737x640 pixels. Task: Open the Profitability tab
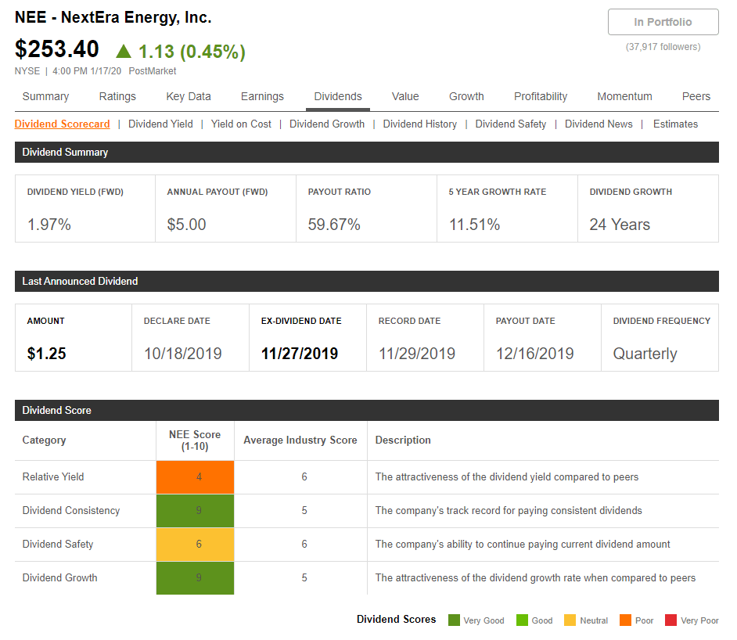[541, 96]
